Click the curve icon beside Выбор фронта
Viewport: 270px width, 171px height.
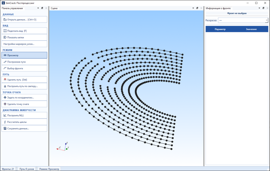point(5,68)
